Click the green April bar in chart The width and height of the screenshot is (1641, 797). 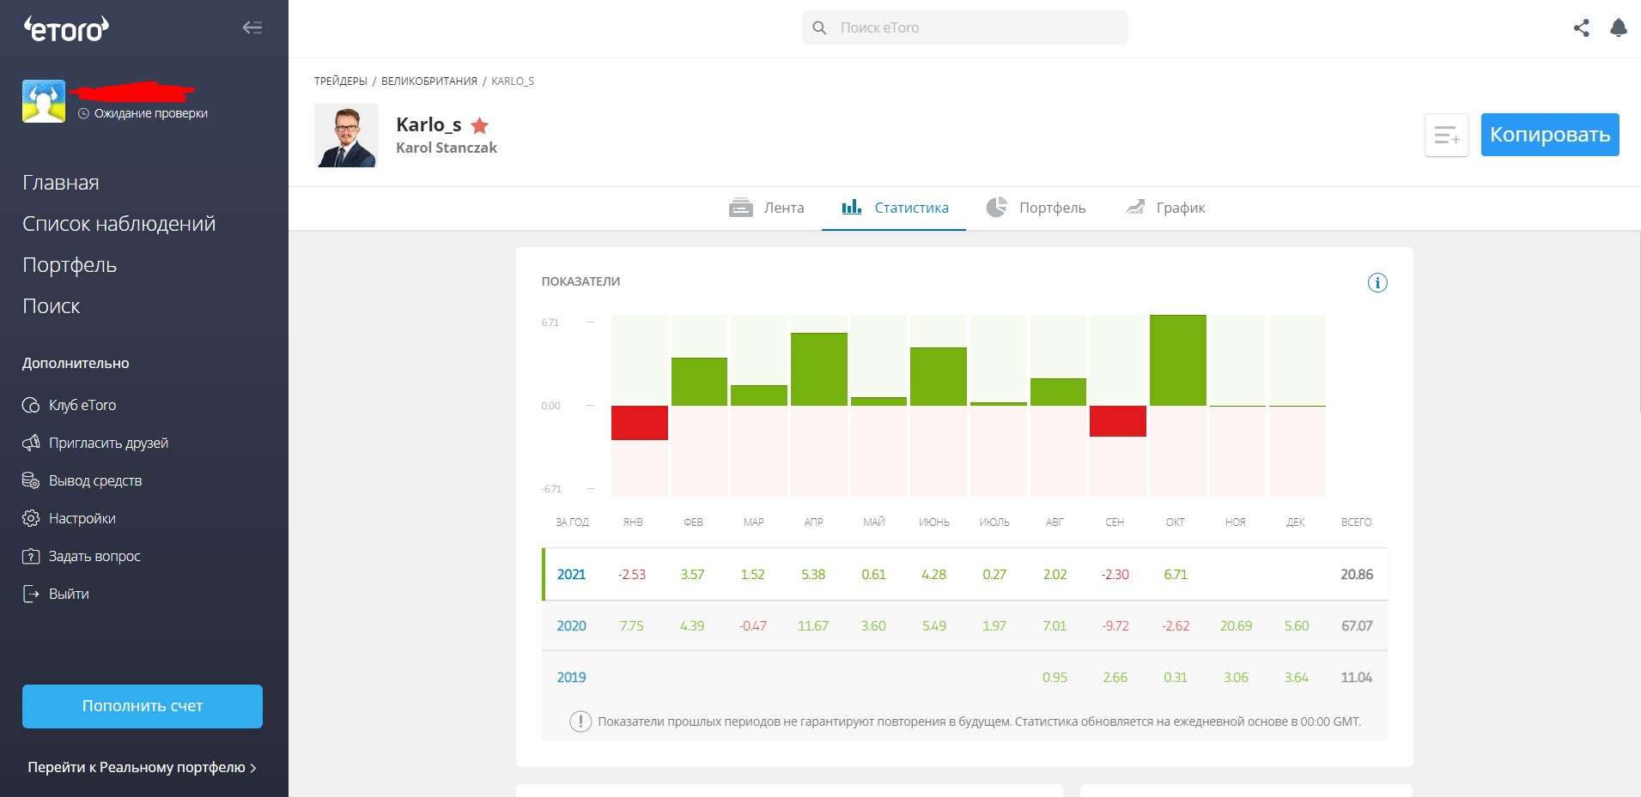coord(819,369)
